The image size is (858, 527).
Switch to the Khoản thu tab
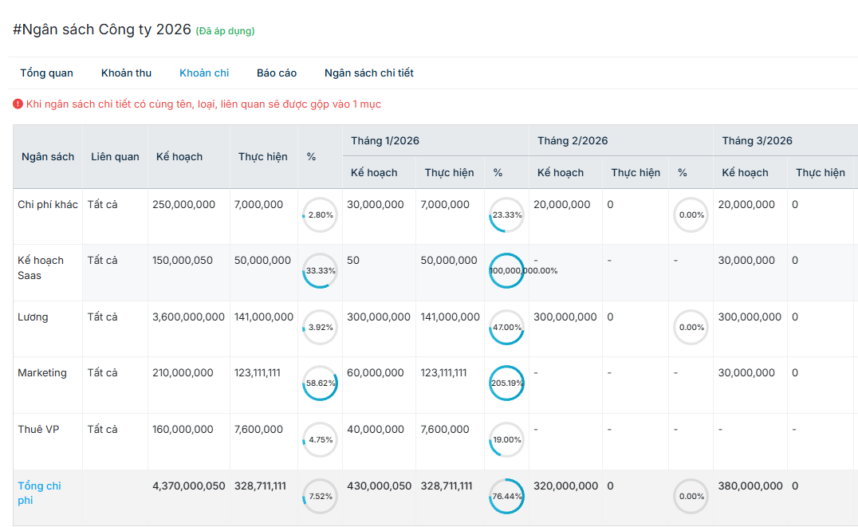pos(126,73)
